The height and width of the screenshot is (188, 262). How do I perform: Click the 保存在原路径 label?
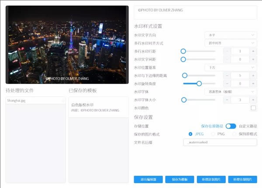pos(212,126)
